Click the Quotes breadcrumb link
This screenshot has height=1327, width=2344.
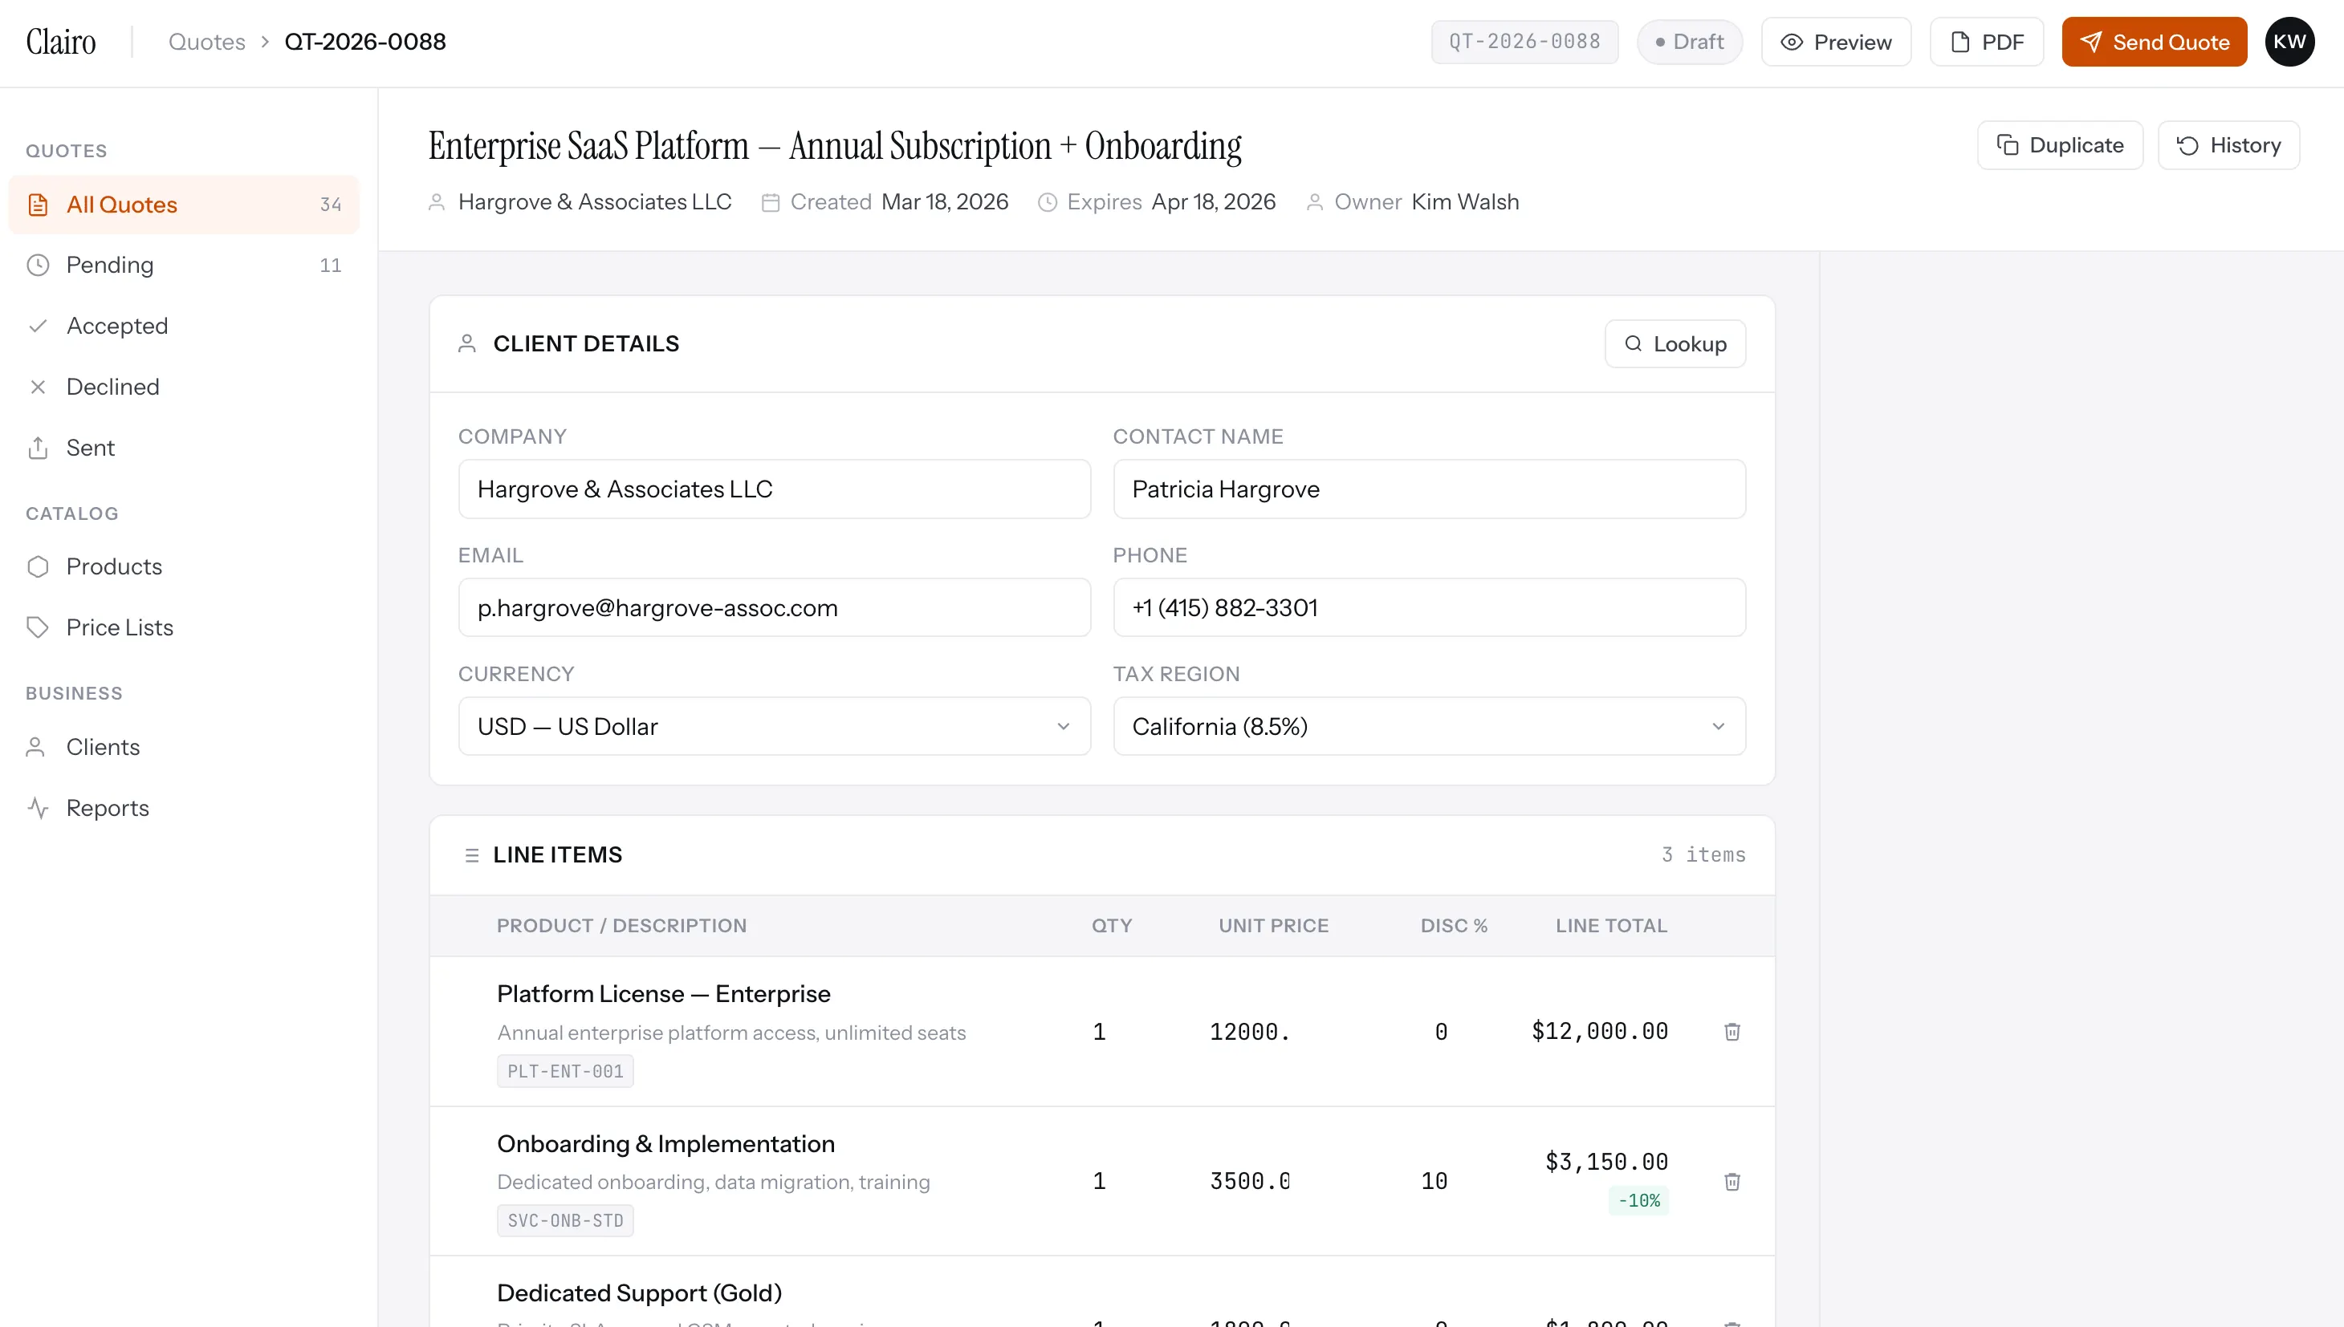(207, 42)
